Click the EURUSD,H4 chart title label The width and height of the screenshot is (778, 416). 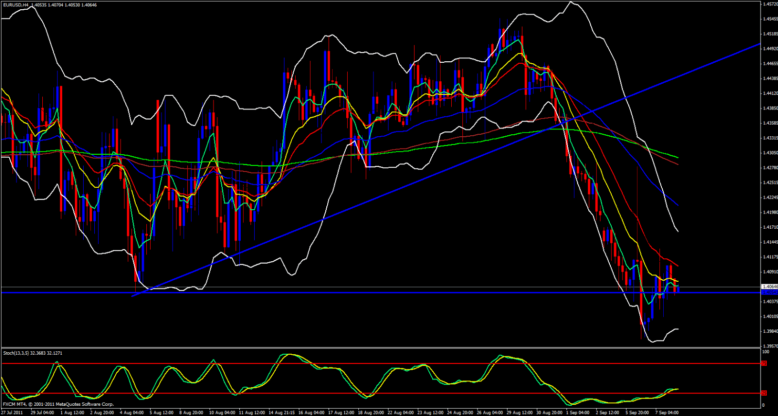15,5
